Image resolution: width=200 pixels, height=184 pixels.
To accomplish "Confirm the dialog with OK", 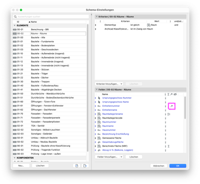I will [x=178, y=166].
